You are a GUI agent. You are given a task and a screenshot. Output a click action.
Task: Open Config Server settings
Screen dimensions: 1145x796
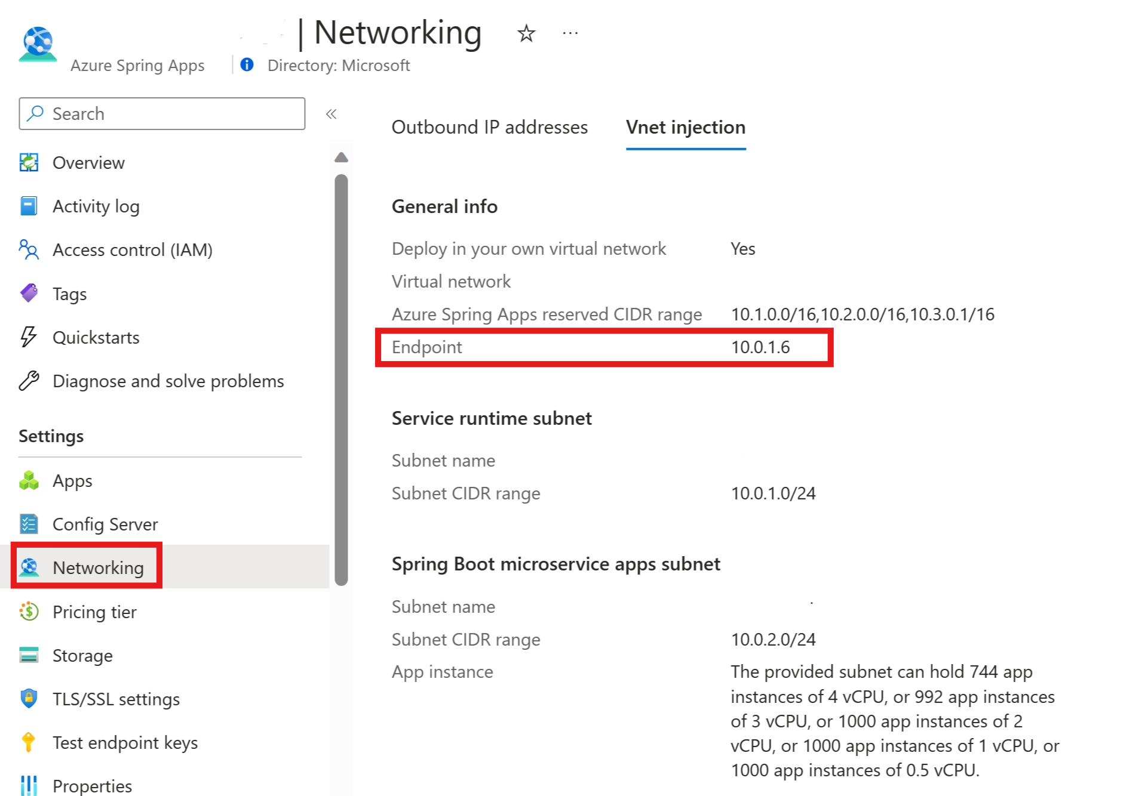(x=105, y=524)
